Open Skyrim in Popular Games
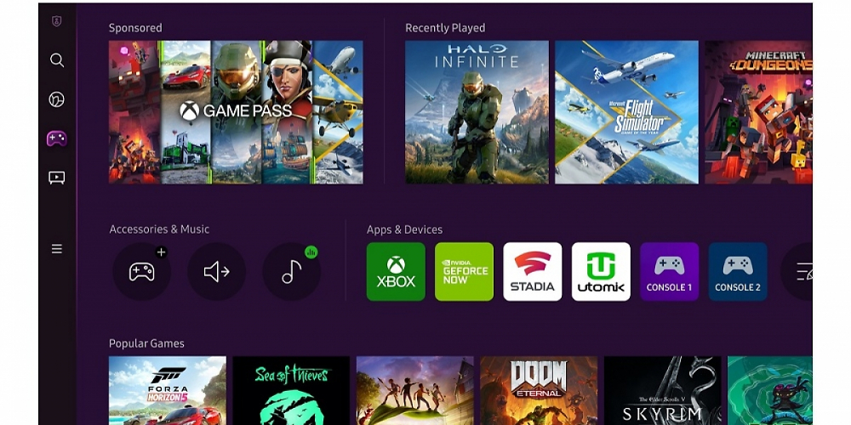The width and height of the screenshot is (851, 425). click(x=662, y=390)
